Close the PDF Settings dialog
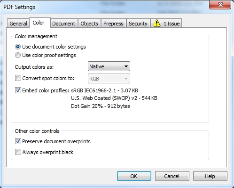234x188 pixels. coord(220,5)
